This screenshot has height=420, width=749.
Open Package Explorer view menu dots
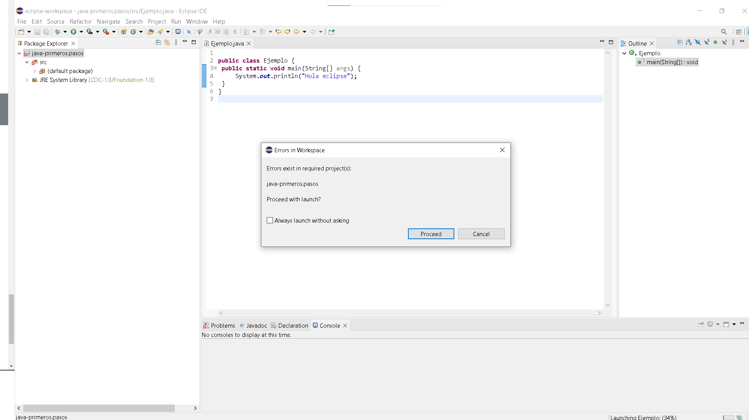[x=176, y=43]
